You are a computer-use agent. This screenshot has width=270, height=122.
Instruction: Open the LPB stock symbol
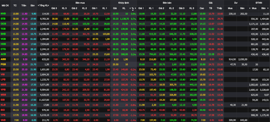tap(3, 80)
